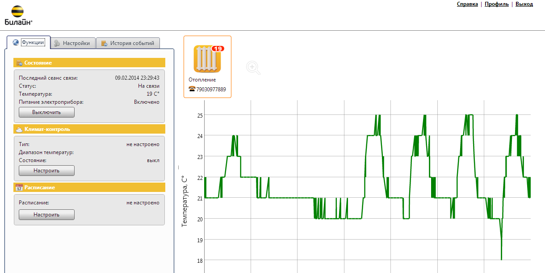Click the Температура, C° axis label
This screenshot has width=545, height=273.
pos(184,201)
